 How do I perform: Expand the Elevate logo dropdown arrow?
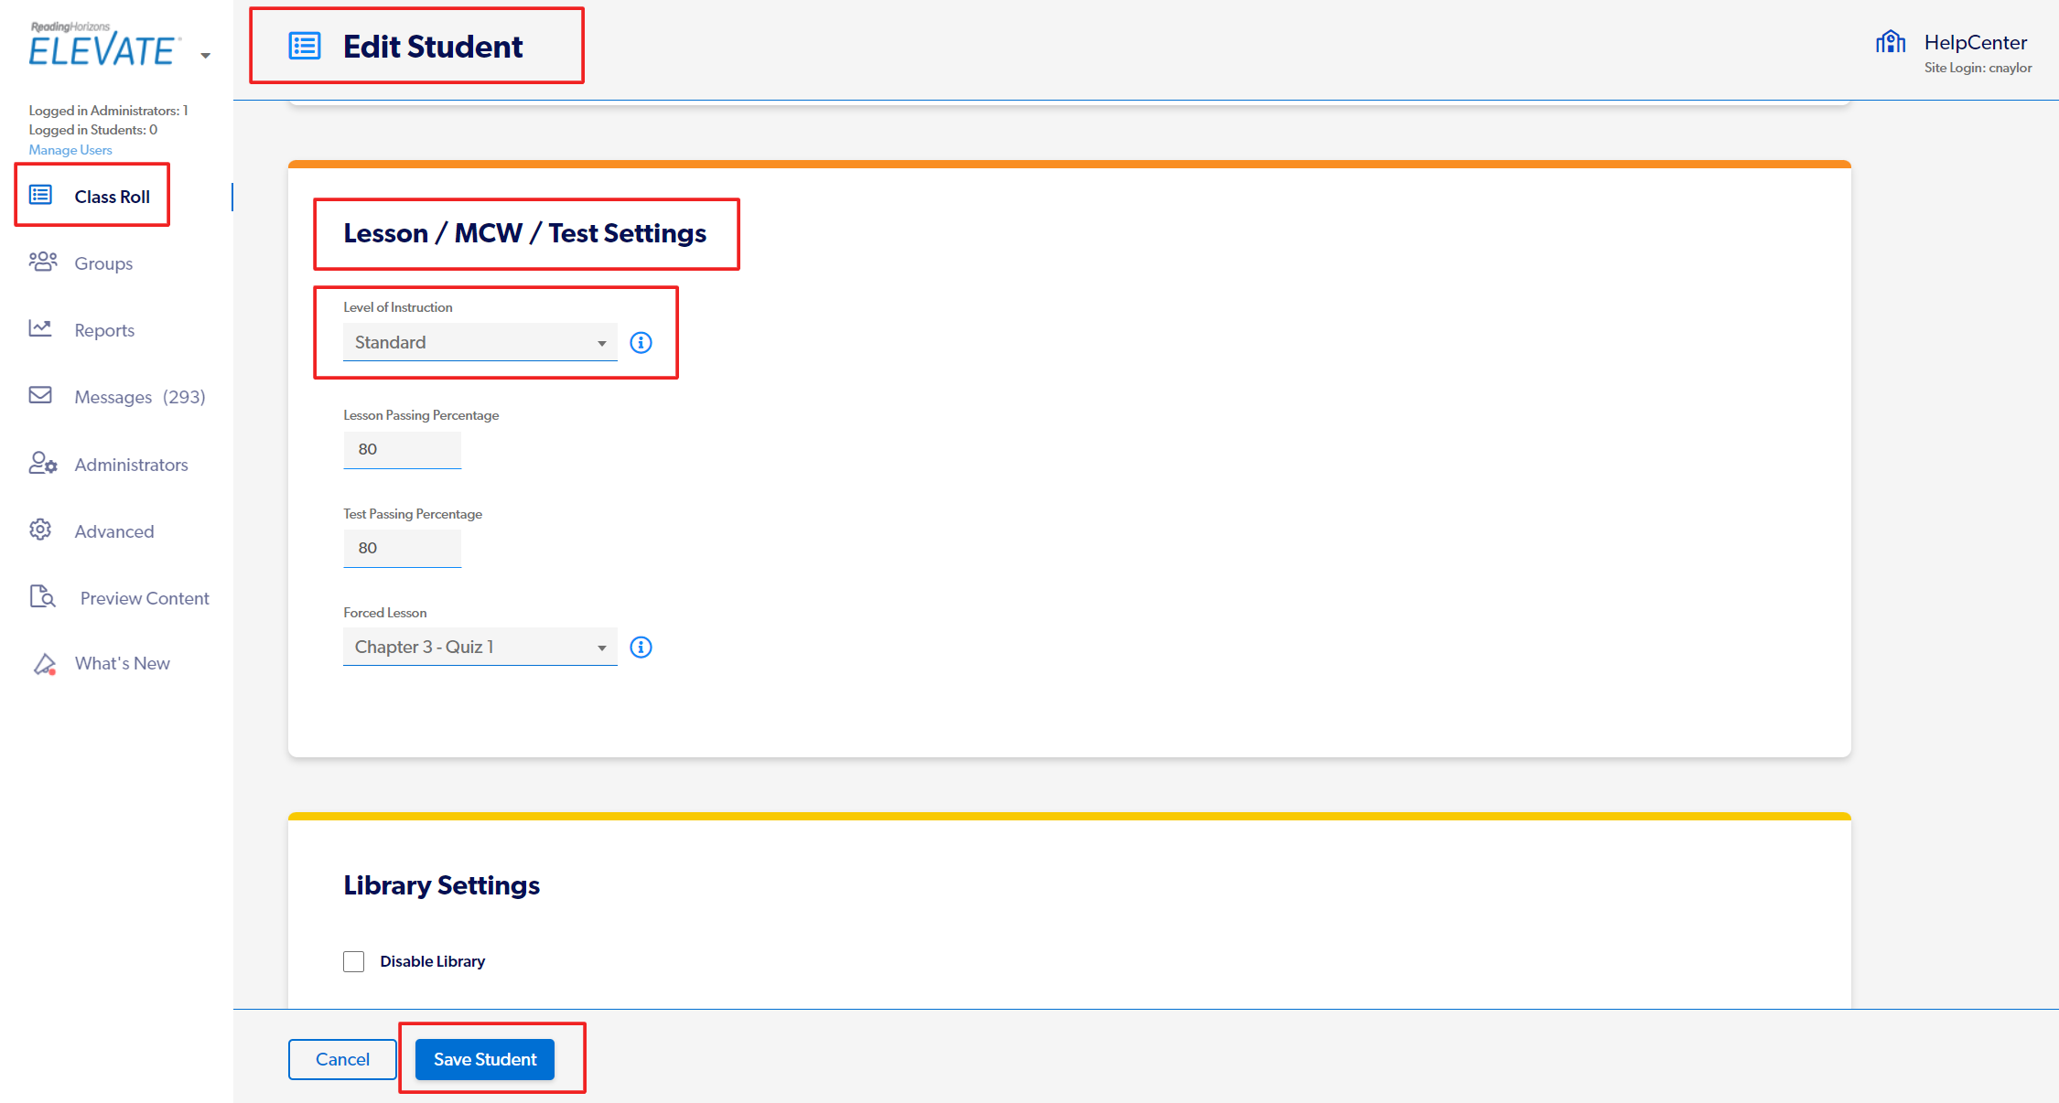tap(206, 56)
